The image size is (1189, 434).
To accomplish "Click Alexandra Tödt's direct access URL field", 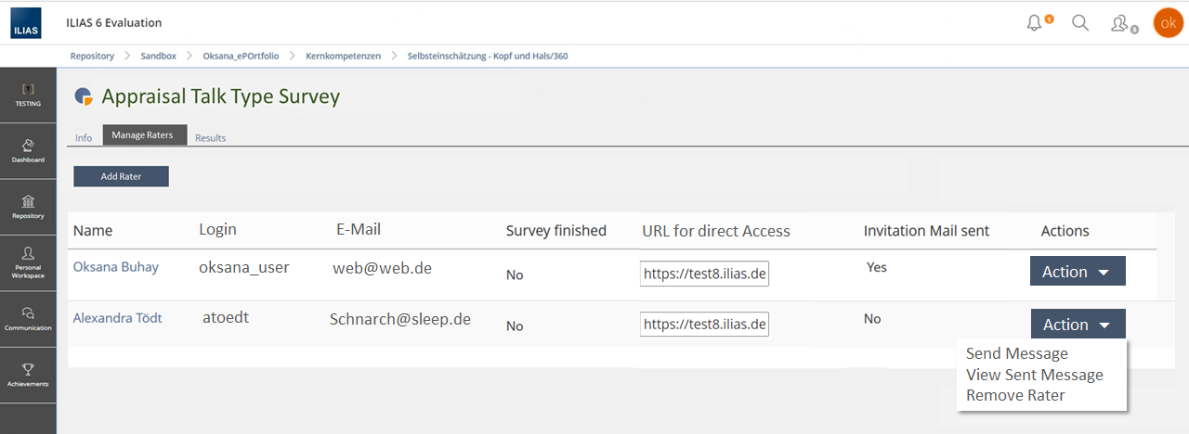I will (704, 325).
